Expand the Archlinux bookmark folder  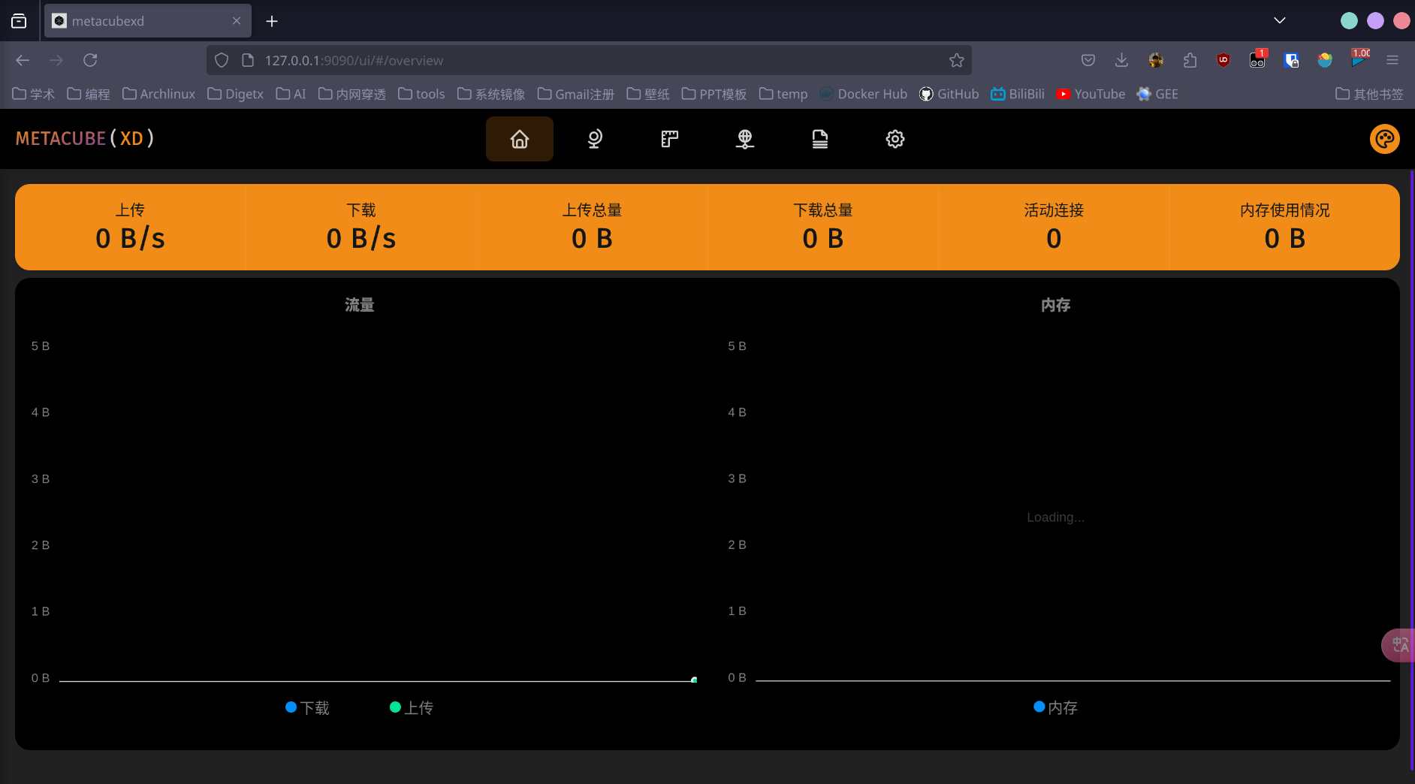tap(158, 94)
